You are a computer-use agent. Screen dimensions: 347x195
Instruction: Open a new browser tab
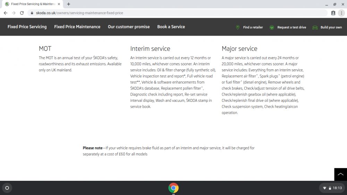[69, 4]
